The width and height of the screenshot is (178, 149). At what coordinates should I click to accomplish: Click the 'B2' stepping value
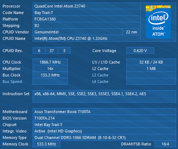click(86, 25)
